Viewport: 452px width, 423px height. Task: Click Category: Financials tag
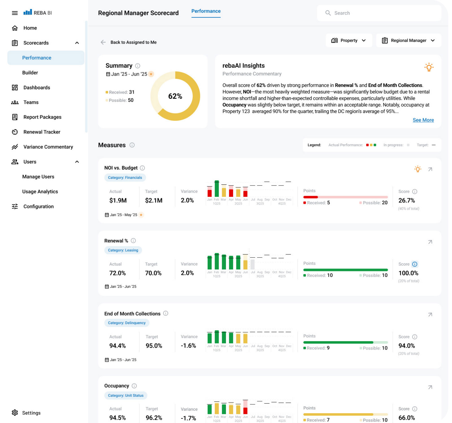[125, 178]
